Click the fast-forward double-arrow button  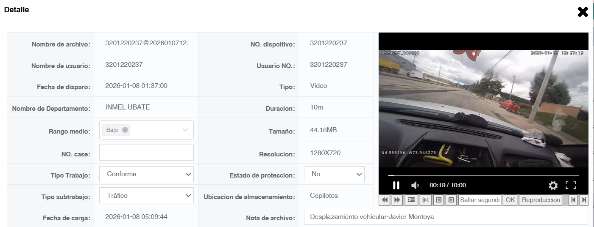click(x=397, y=200)
